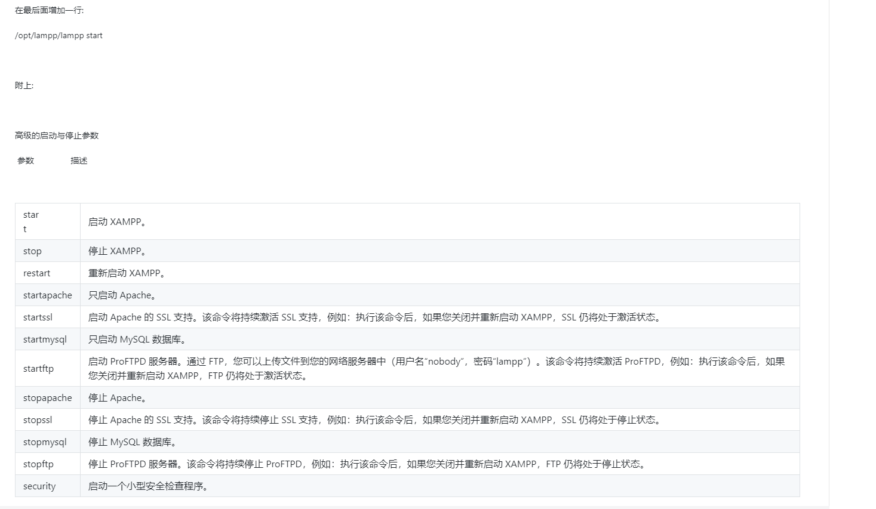876x509 pixels.
Task: Select the 'stopapache' parameter cell
Action: pos(48,398)
